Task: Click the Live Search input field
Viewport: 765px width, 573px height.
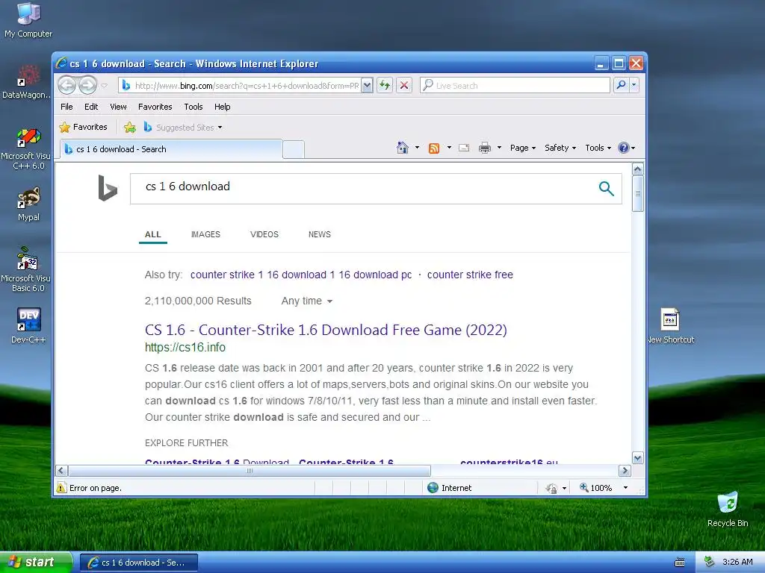Action: (515, 85)
